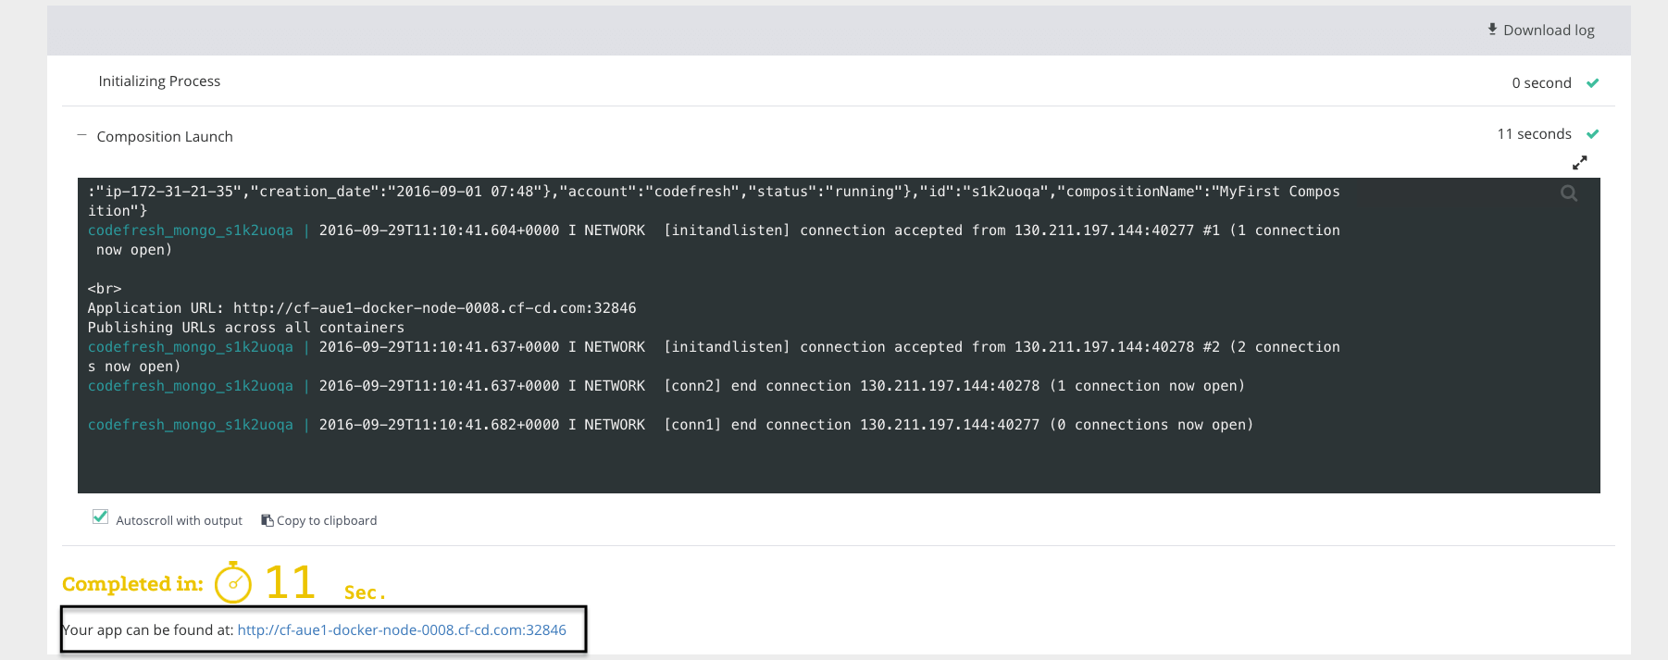
Task: Open the Download log link text
Action: (1549, 31)
